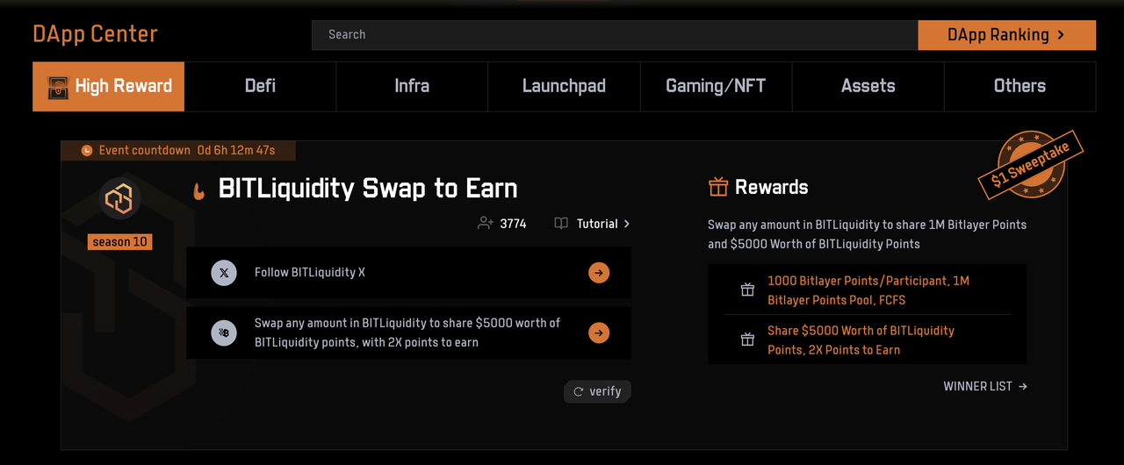Go to the Infra tab
The width and height of the screenshot is (1124, 465).
click(412, 86)
